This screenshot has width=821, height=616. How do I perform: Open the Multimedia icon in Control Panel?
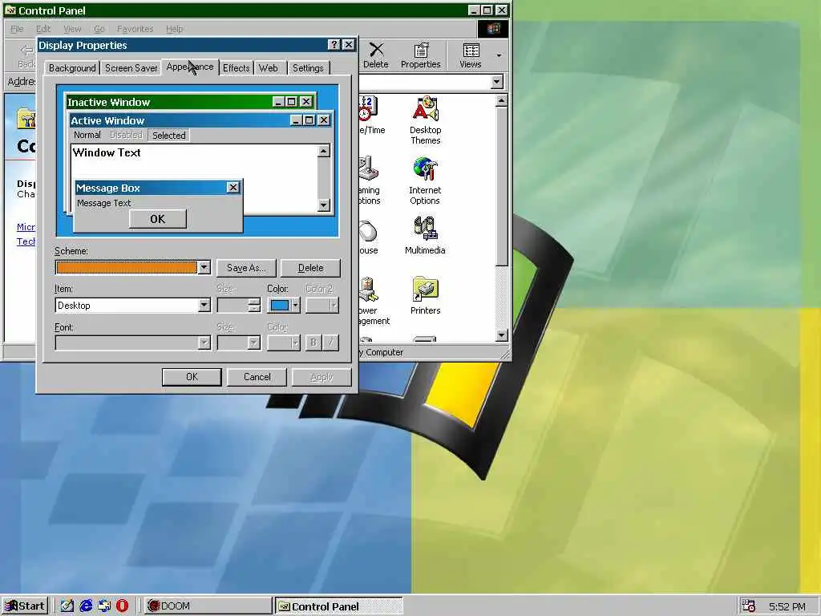[x=425, y=235]
